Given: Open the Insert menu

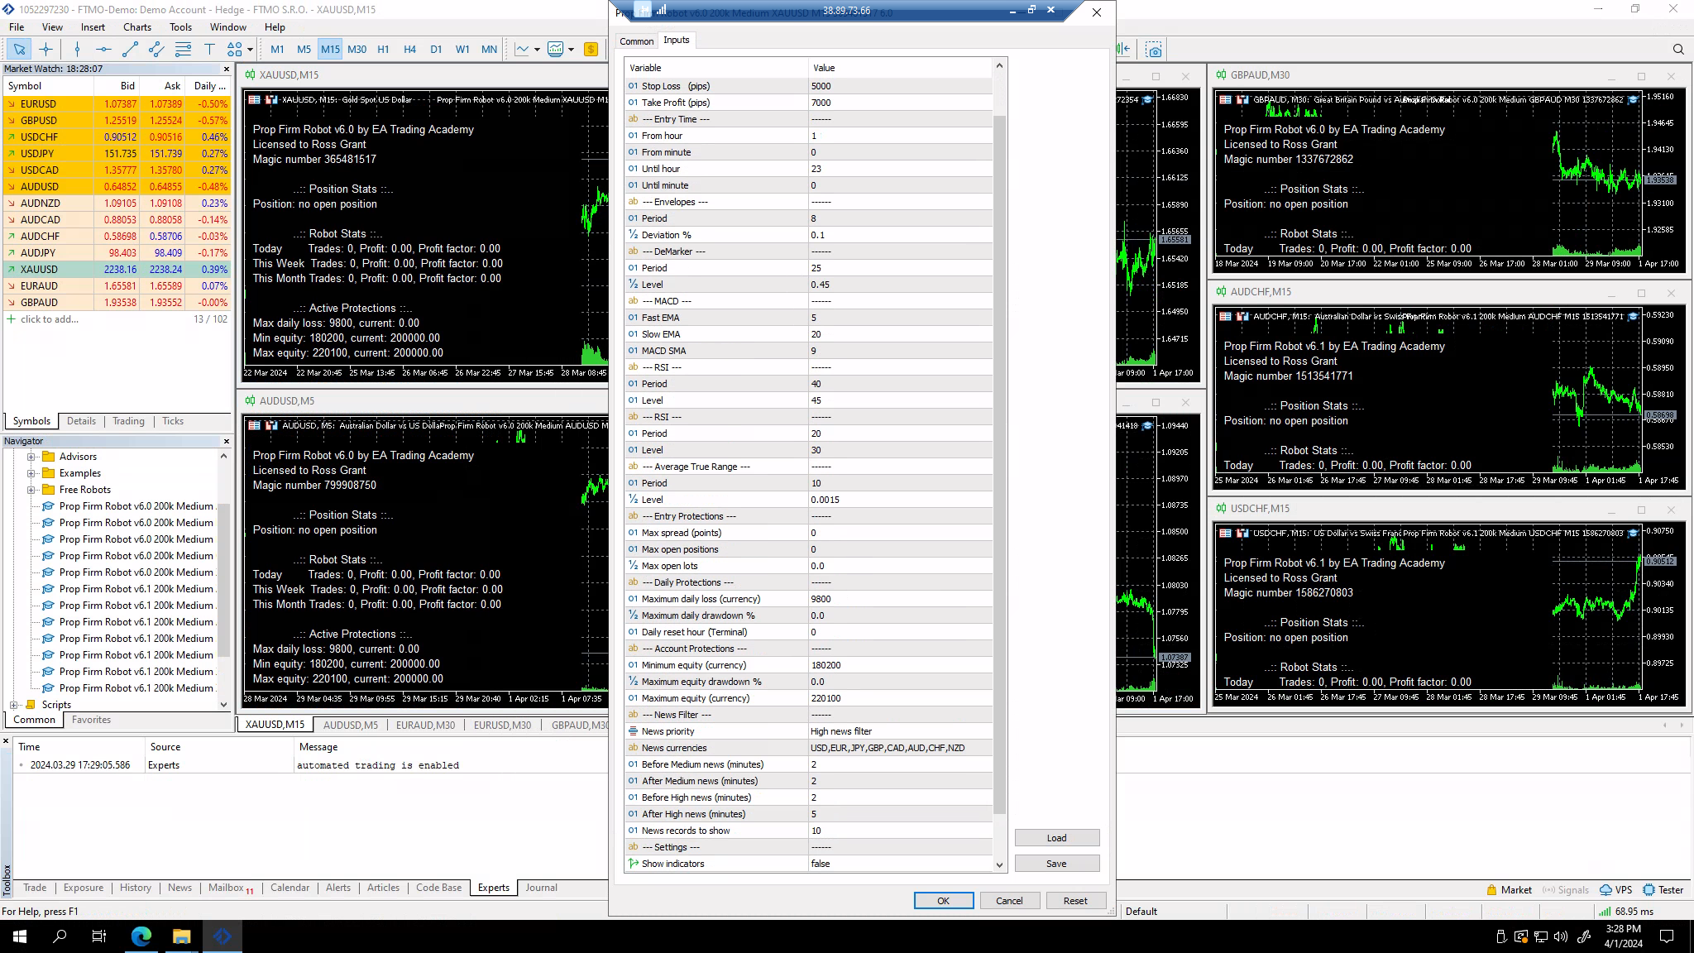Looking at the screenshot, I should click(x=93, y=26).
